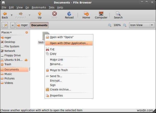Select the Documents path button
Screen dimensions: 156x113
pyautogui.click(x=40, y=25)
